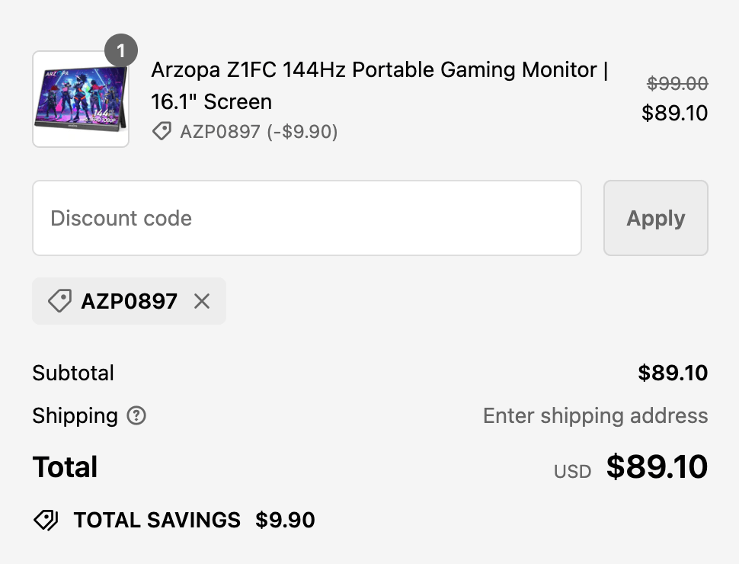This screenshot has width=739, height=564.
Task: Click the quantity badge showing 1
Action: point(121,51)
